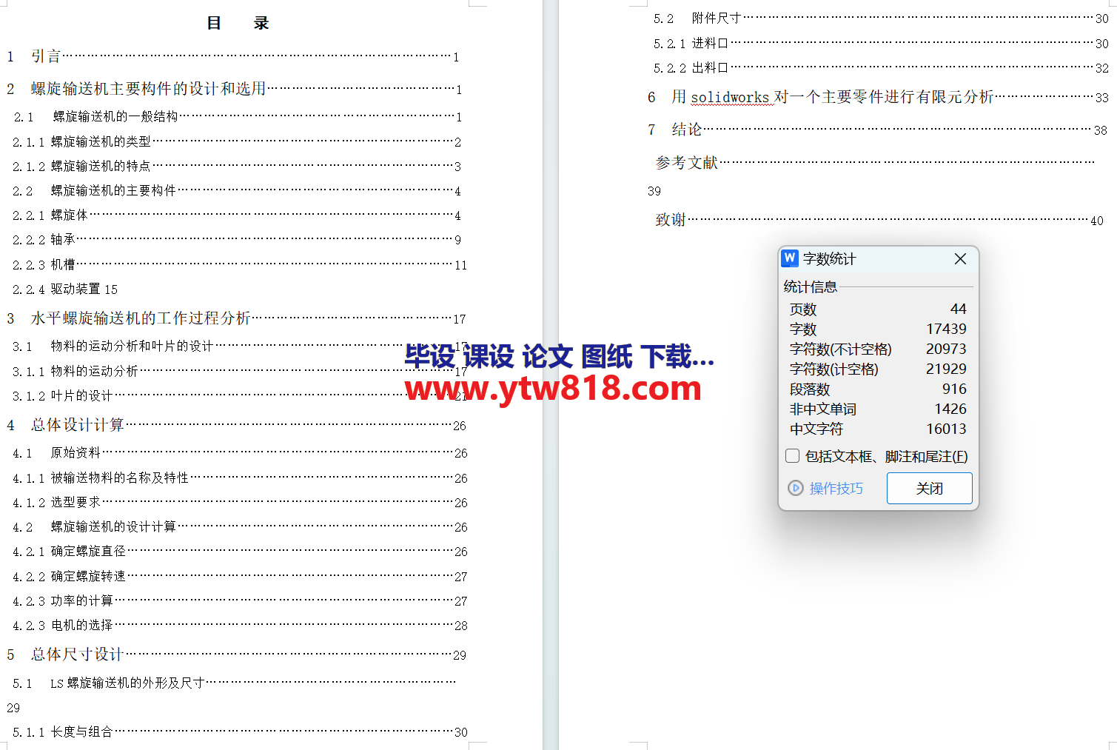Click the 中文字符 value 16013
This screenshot has height=750, width=1117.
click(x=946, y=429)
